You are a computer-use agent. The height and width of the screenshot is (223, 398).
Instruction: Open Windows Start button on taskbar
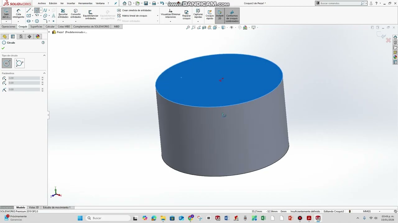click(80, 218)
